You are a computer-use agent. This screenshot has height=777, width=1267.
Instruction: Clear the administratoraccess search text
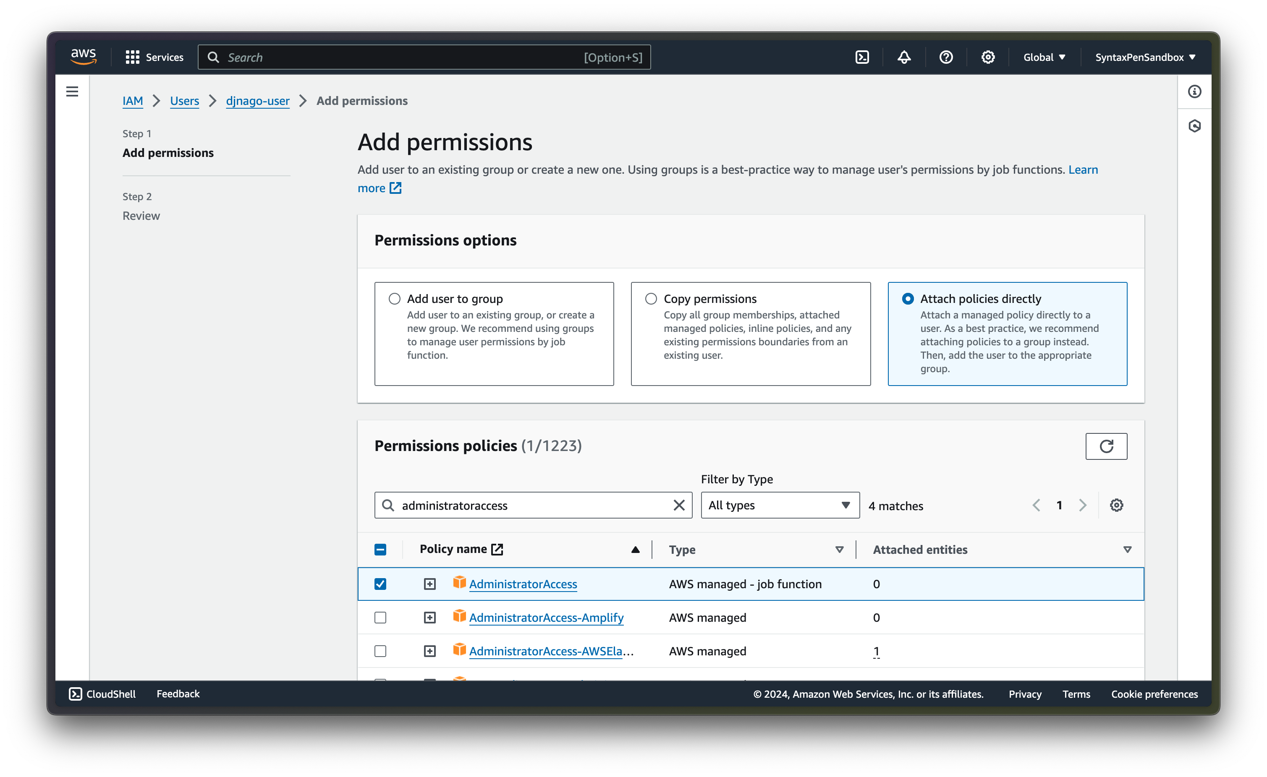pos(679,505)
